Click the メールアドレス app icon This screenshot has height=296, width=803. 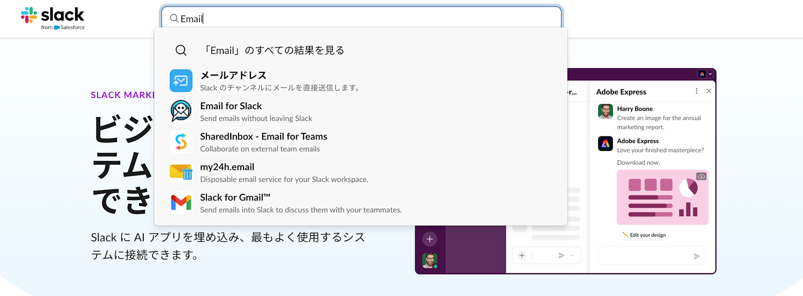coord(181,81)
